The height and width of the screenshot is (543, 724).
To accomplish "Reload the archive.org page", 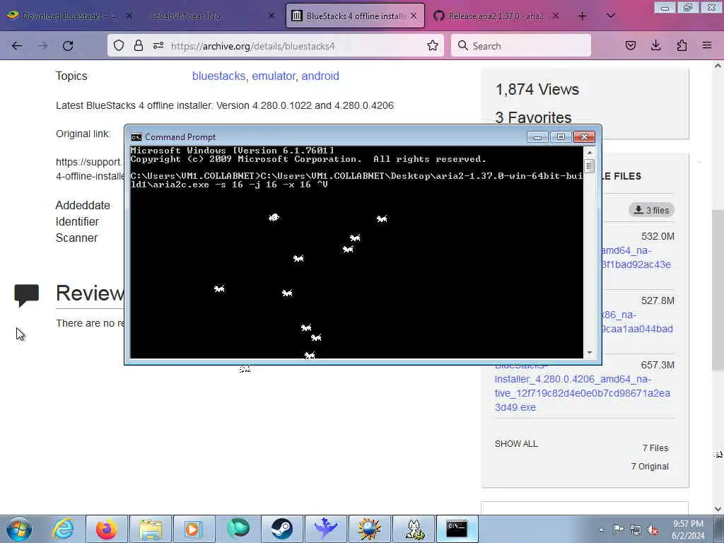I will 68,46.
